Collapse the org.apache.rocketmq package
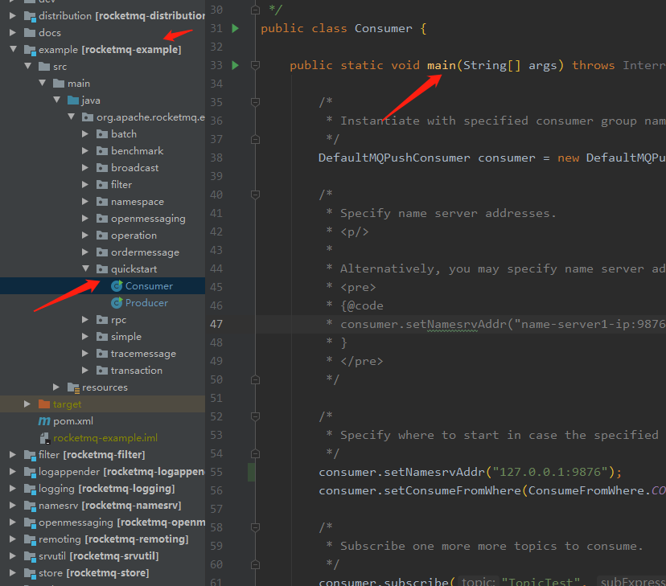 click(72, 117)
